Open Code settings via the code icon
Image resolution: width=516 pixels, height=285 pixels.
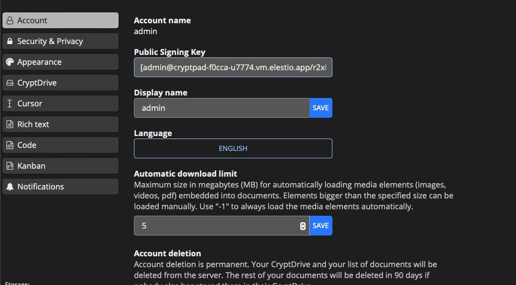tap(10, 145)
